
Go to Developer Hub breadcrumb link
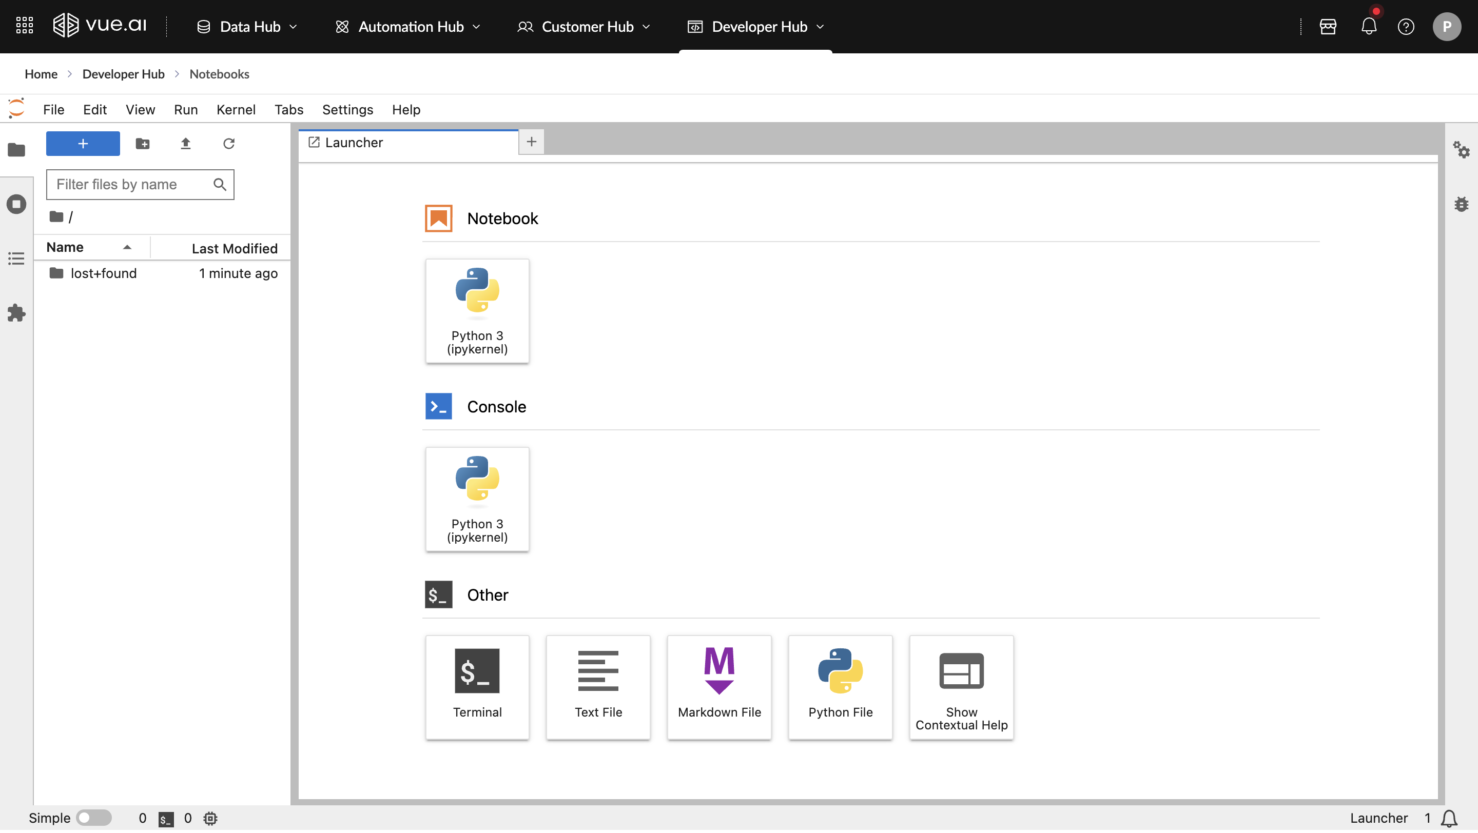click(123, 74)
